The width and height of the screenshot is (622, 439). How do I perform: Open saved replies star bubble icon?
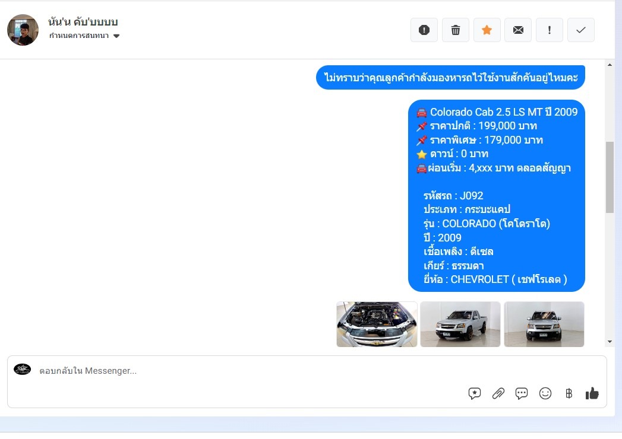pos(475,393)
